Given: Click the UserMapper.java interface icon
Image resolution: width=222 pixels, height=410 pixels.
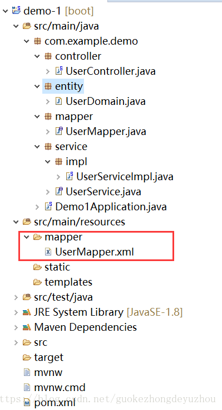Looking at the screenshot, I should (x=59, y=131).
